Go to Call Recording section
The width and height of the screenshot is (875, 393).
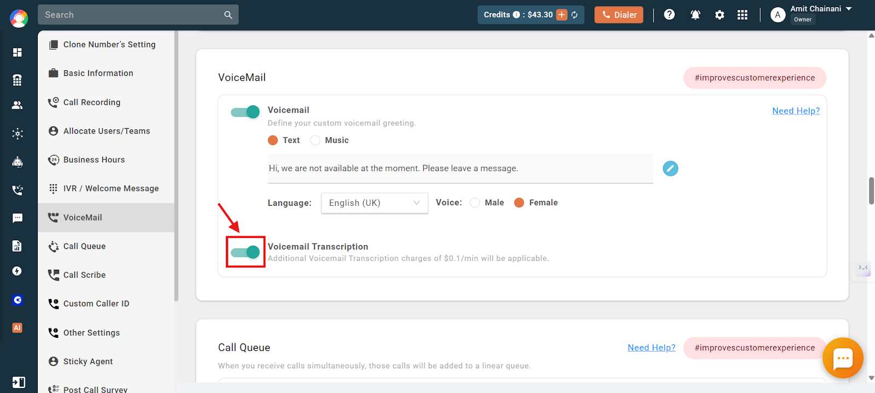click(106, 102)
